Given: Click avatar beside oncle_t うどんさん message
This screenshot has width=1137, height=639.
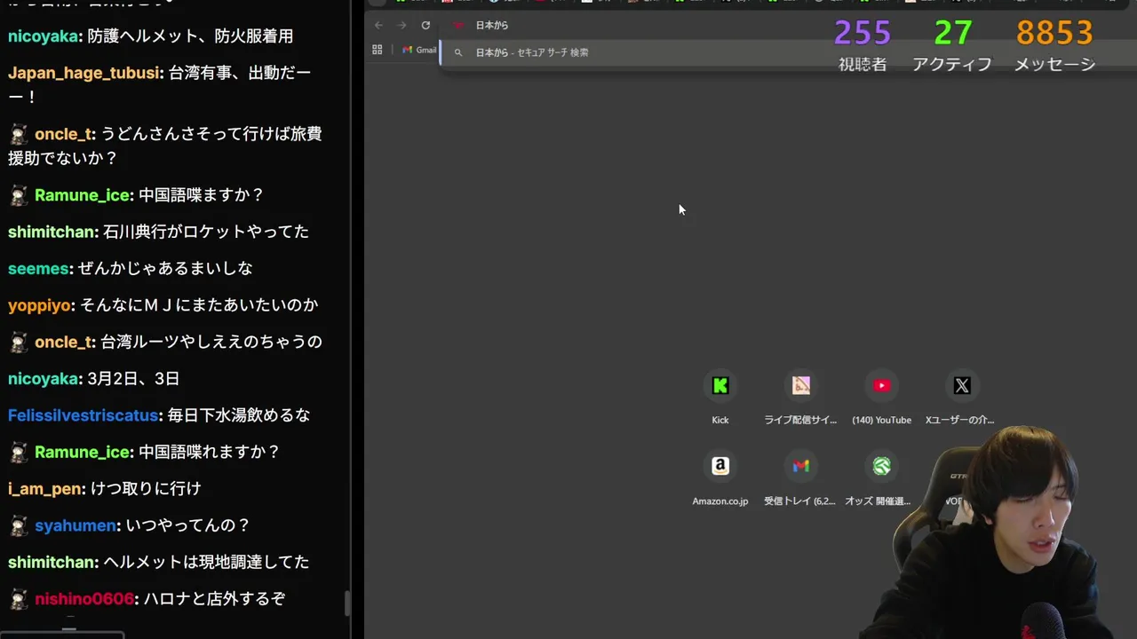Looking at the screenshot, I should coord(19,134).
